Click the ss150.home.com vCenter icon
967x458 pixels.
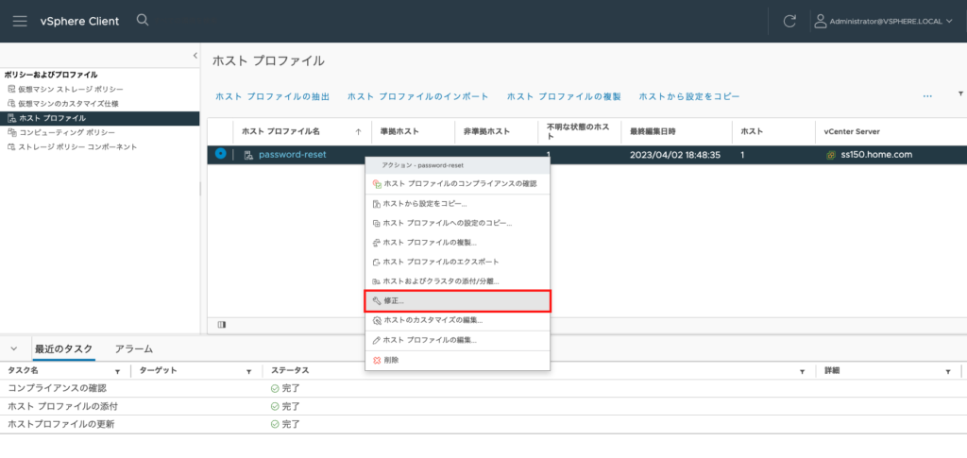(x=831, y=155)
